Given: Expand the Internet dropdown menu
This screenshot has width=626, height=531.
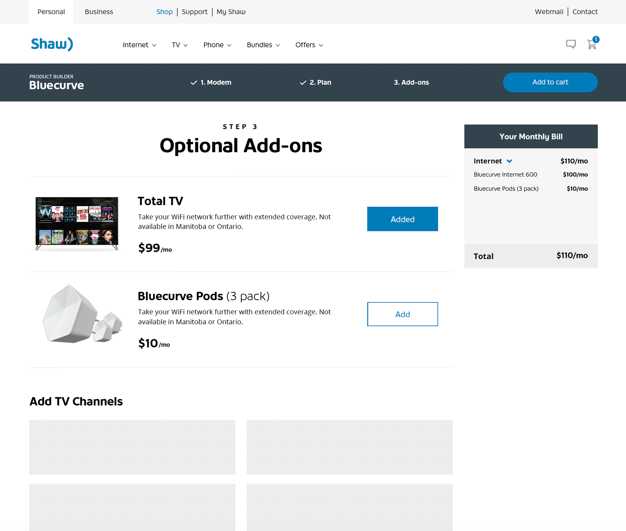Looking at the screenshot, I should click(139, 45).
